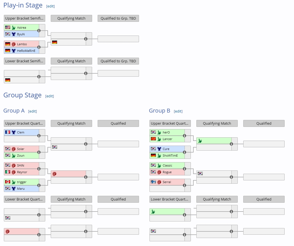Click the Zerg race icon beside Serral
Screen dimensions: 294x246
point(159,182)
